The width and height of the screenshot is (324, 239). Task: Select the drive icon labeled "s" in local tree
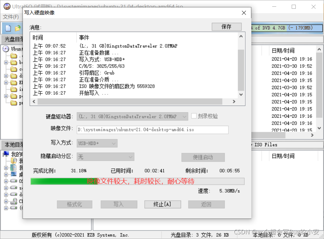[14, 188]
